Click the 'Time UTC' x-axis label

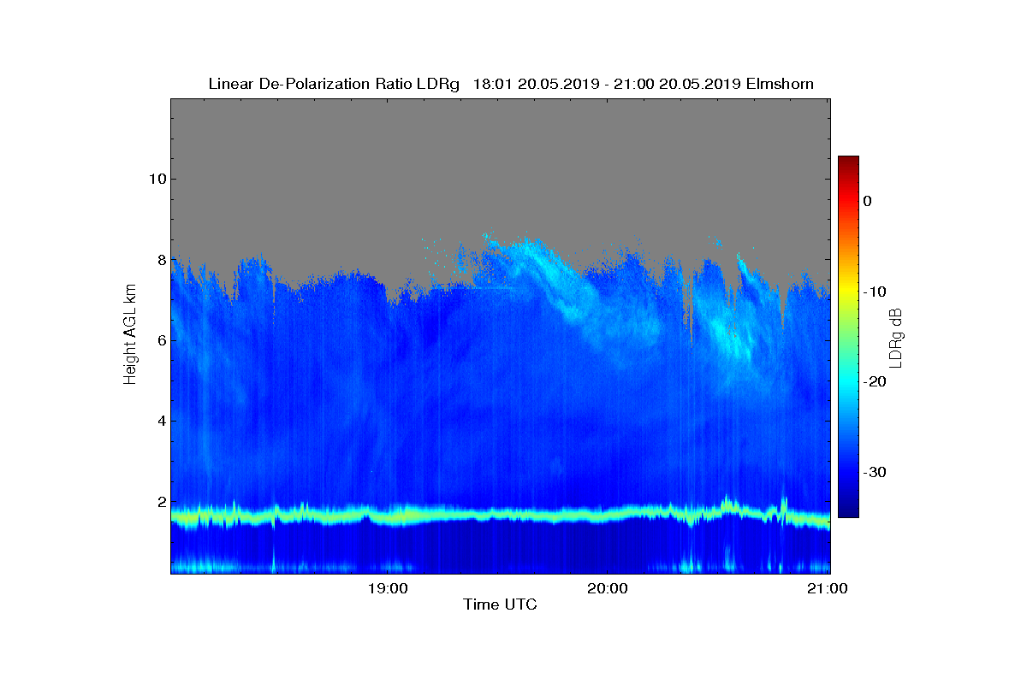500,604
